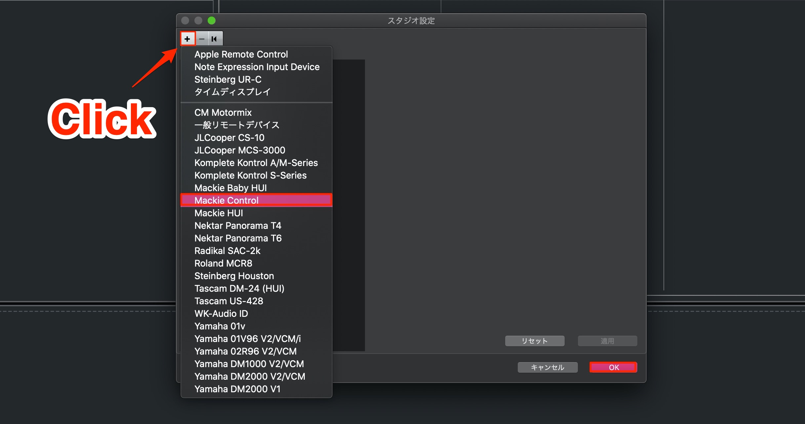Choose Yamaha DM1000 V2/VCM

pos(256,364)
